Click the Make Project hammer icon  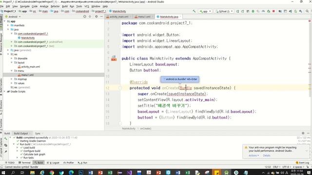(194, 11)
